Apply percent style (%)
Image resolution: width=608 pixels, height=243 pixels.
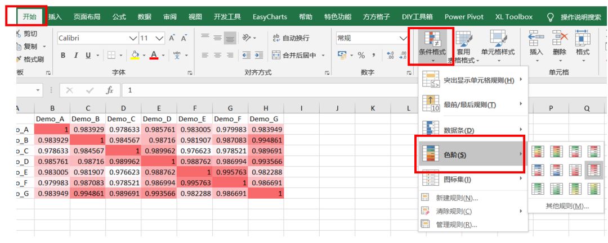(x=361, y=56)
